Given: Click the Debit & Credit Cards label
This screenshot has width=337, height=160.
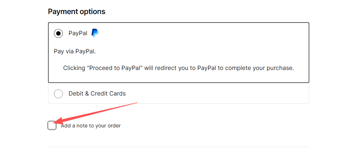Looking at the screenshot, I should click(x=97, y=94).
